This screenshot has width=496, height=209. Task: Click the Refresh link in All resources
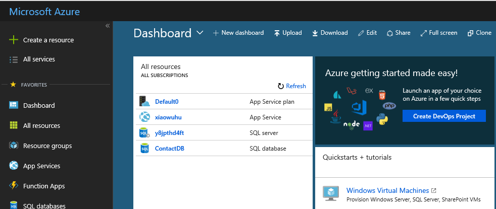coord(296,86)
